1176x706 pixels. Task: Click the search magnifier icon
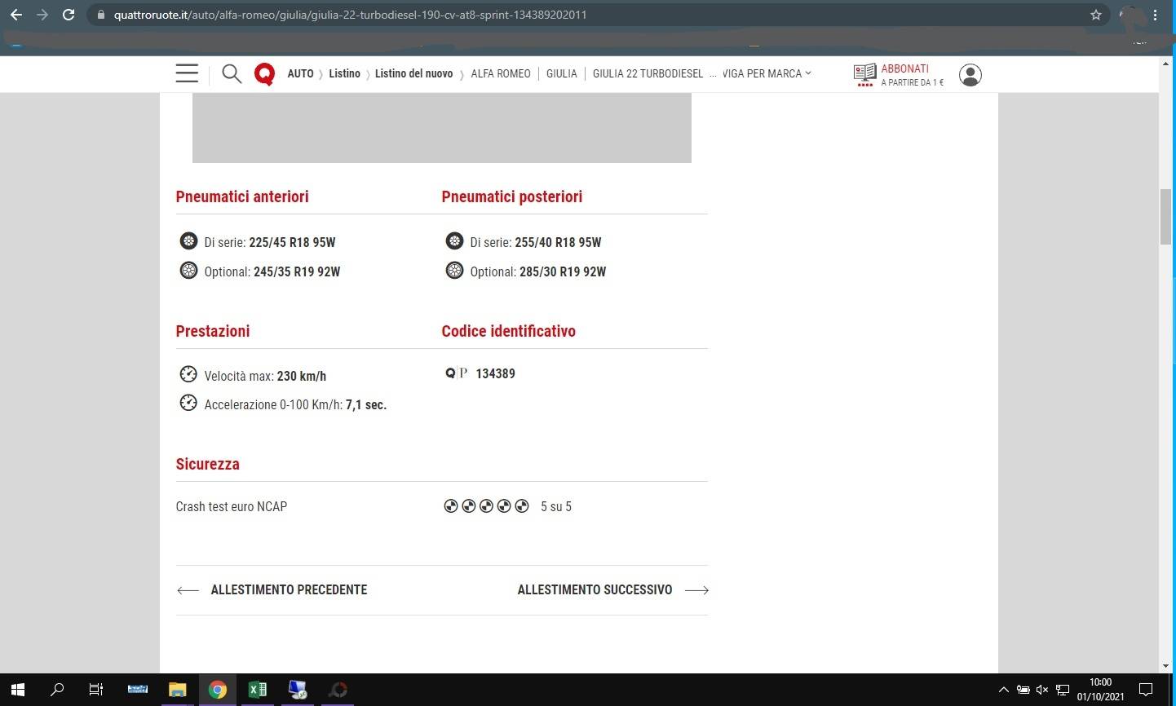[x=232, y=74]
